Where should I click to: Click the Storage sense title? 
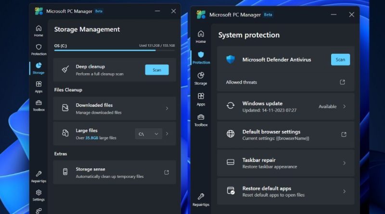point(90,169)
